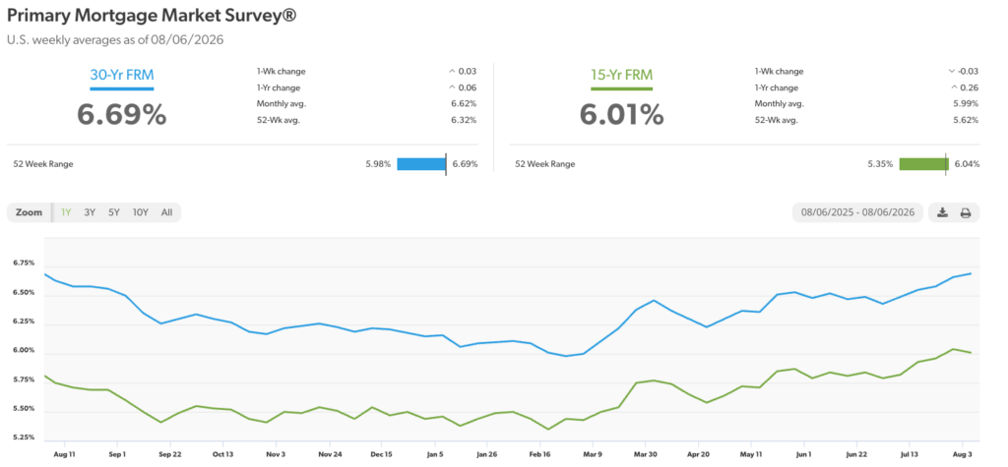
Task: Click the May 11 x-axis label
Action: (x=751, y=452)
